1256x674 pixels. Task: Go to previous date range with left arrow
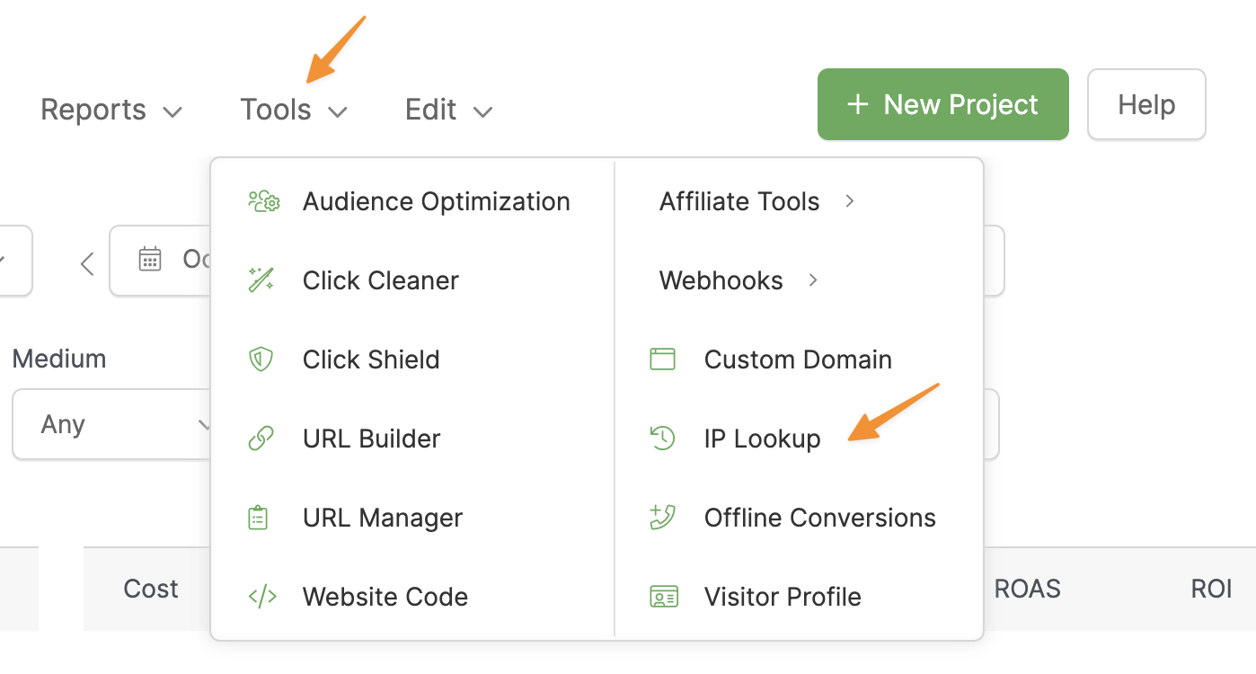coord(87,263)
